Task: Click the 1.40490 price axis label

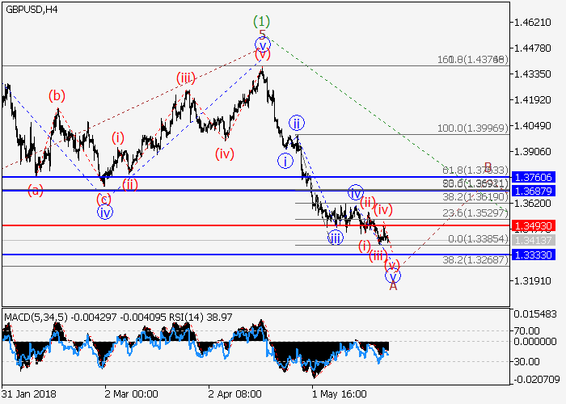Action: pyautogui.click(x=532, y=126)
